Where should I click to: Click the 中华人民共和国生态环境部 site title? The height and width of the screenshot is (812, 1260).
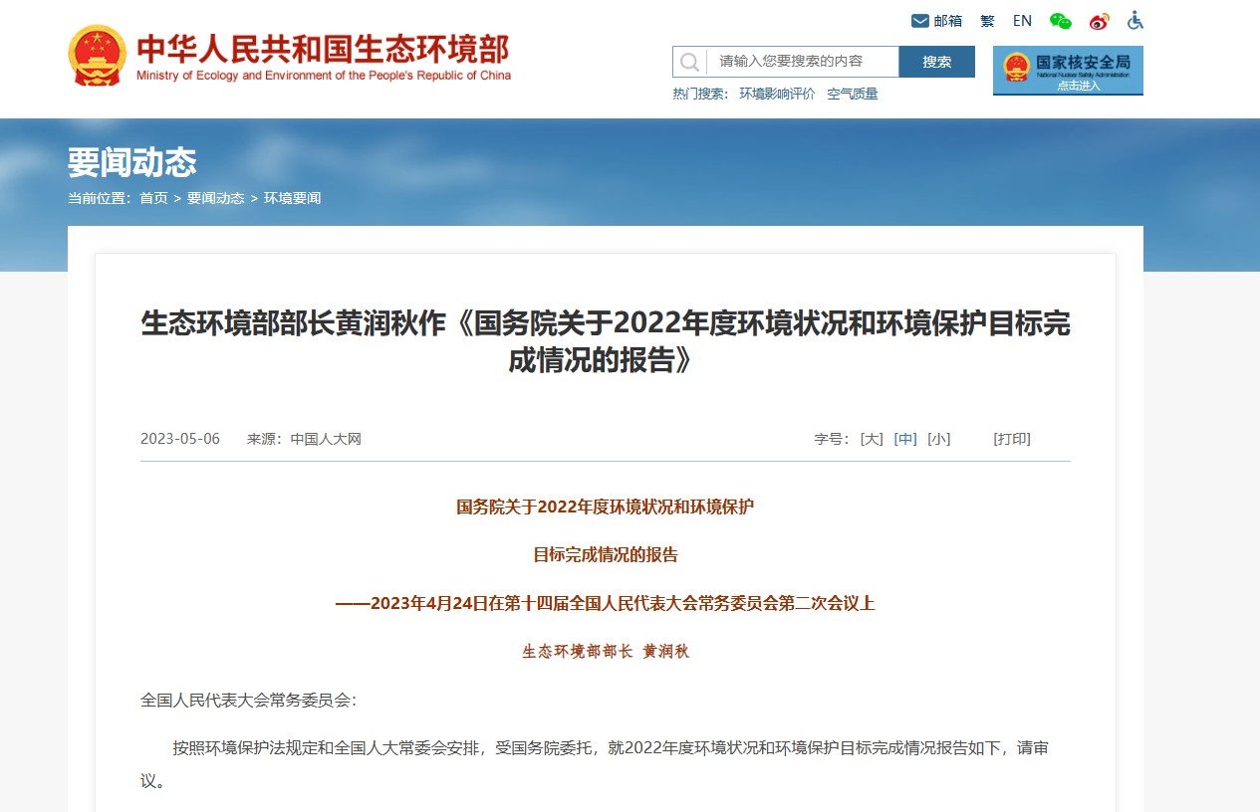click(323, 48)
